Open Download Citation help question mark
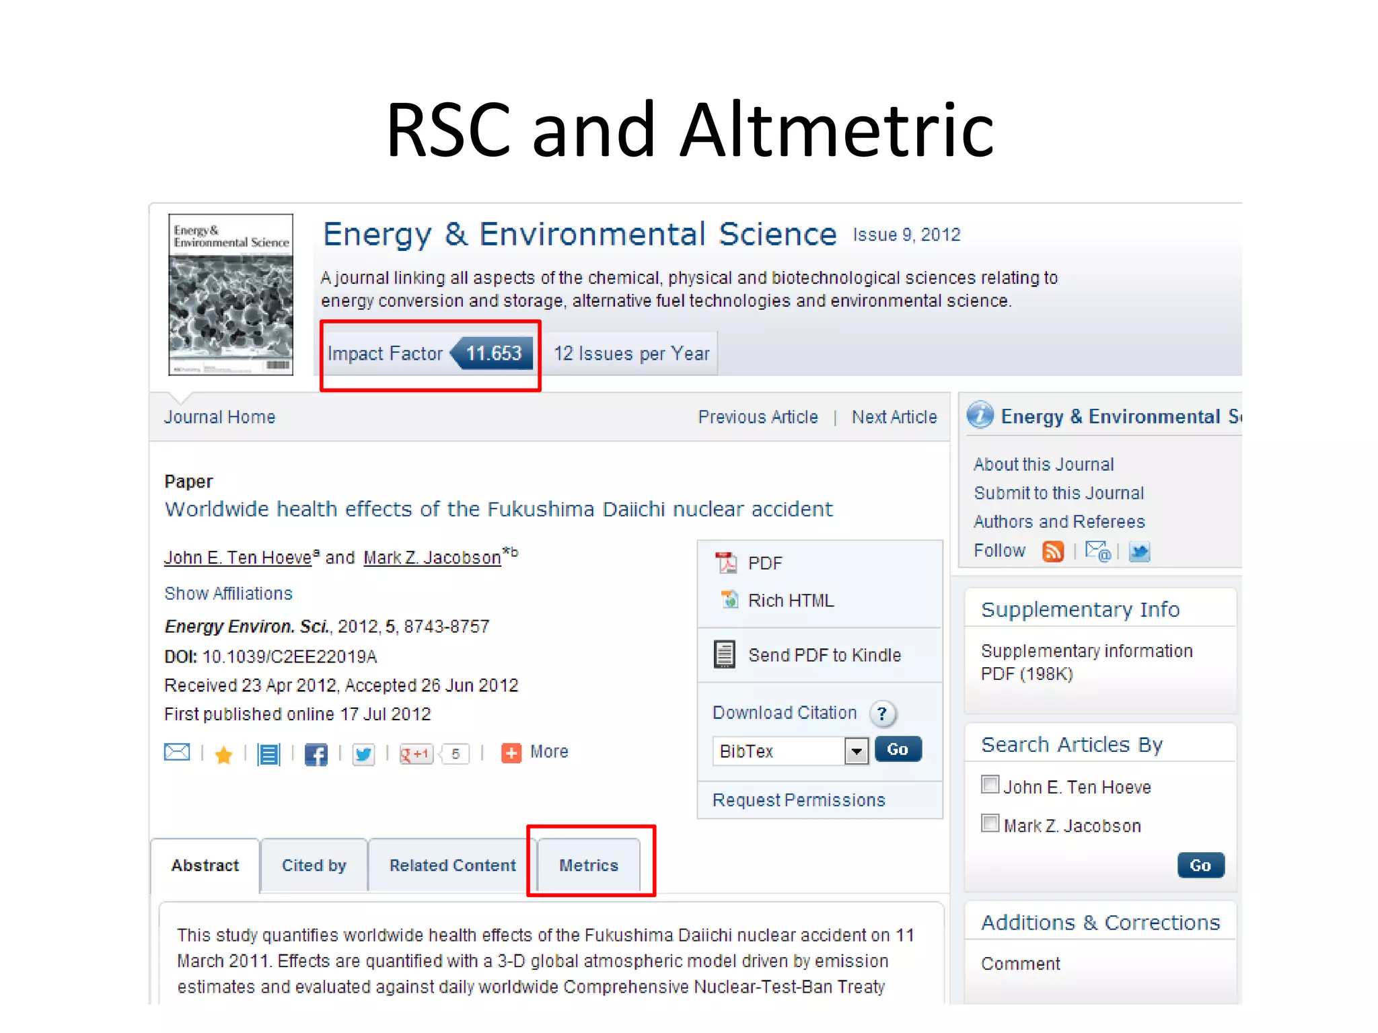This screenshot has width=1378, height=1033. (883, 714)
